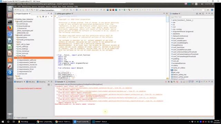221x124 pixels.
Task: Open the Run menu
Action: click(59, 7)
